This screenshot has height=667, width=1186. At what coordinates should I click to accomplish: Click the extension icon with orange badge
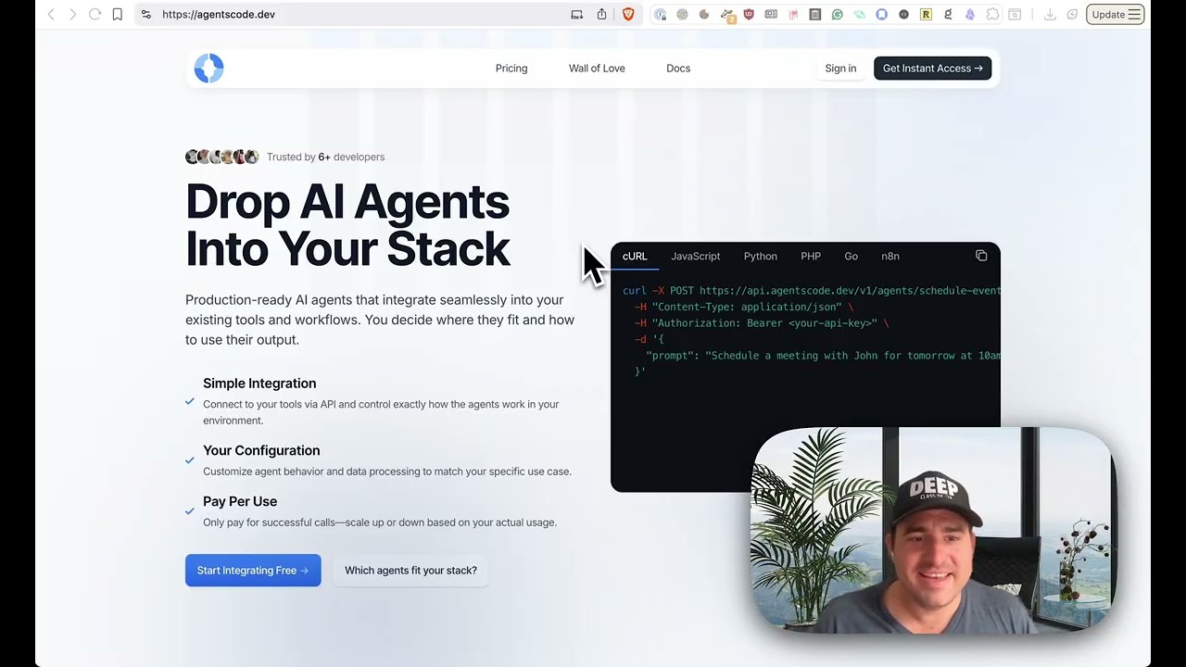pos(727,15)
